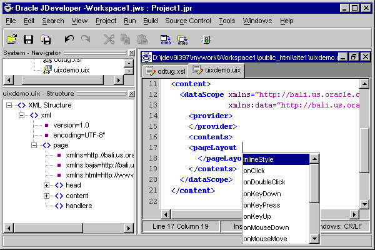Click the Cut scissors icon

click(x=109, y=39)
